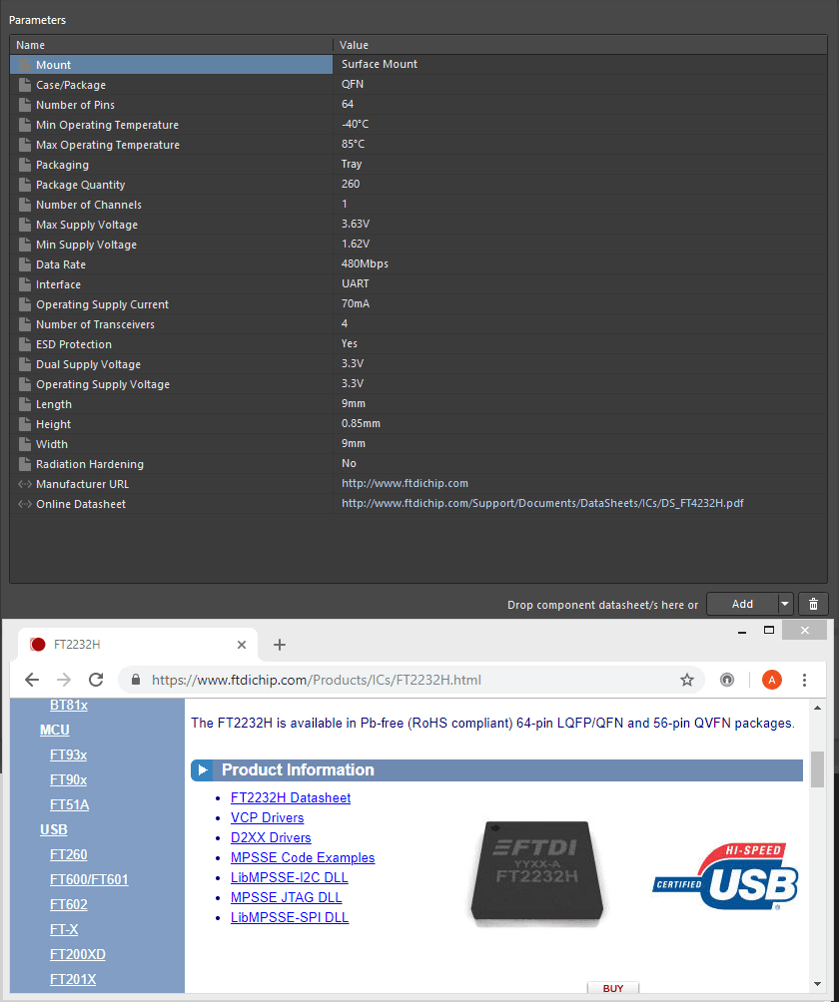Open a new browser tab
The image size is (839, 1002).
click(280, 645)
